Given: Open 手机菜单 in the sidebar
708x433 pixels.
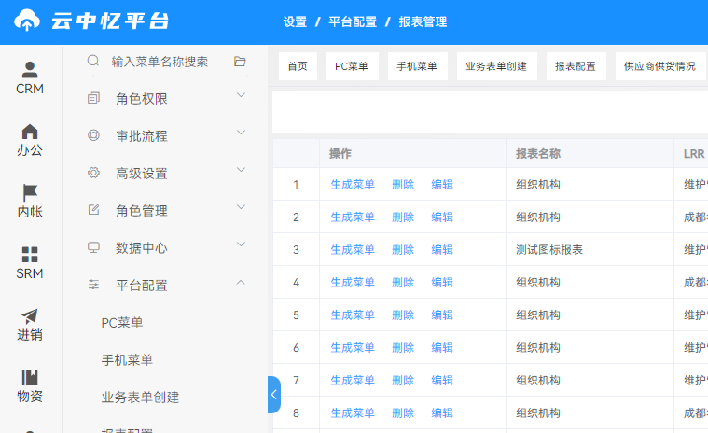Looking at the screenshot, I should [x=127, y=360].
